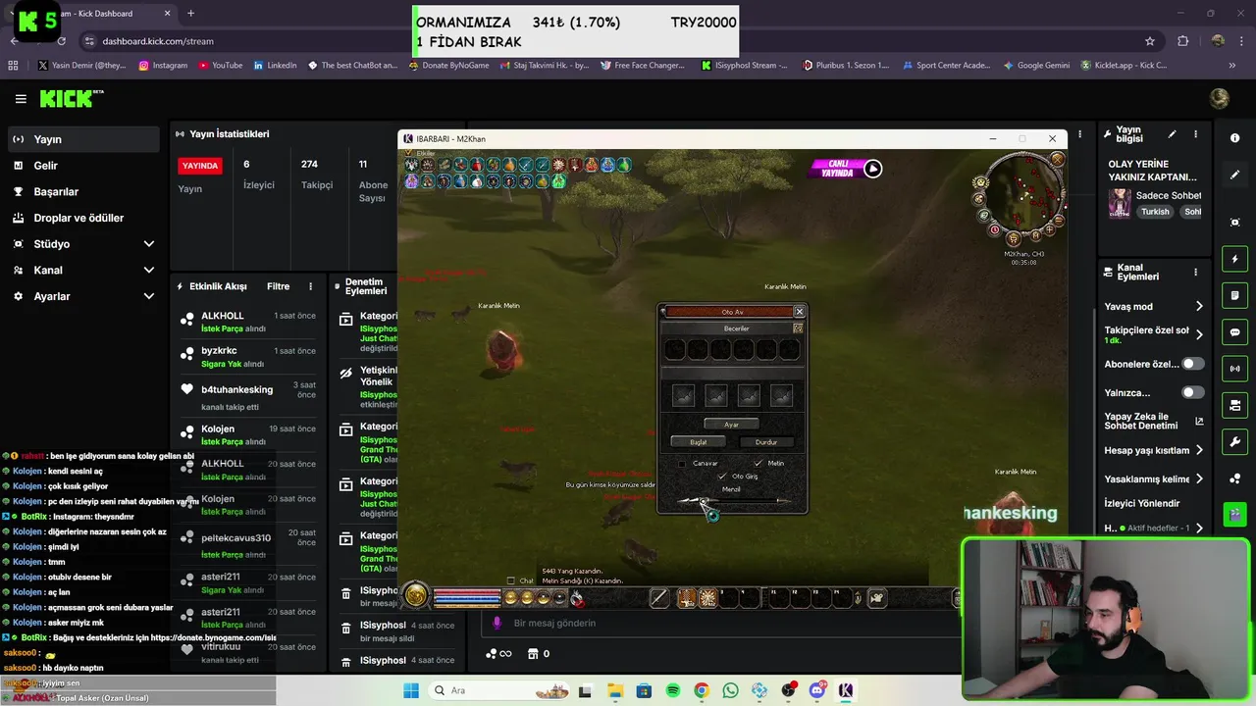Click the Filtre button in Etkinlik Akışı

click(278, 286)
